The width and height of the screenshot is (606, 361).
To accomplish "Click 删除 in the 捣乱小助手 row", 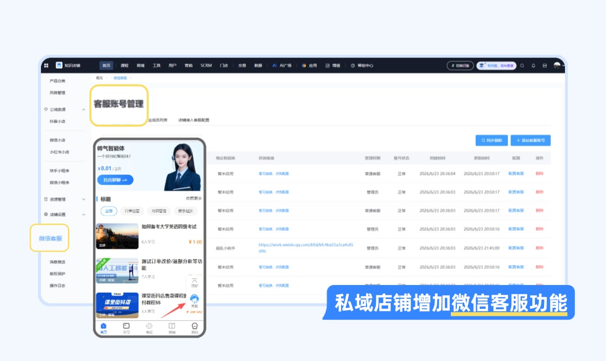I will coord(539,248).
